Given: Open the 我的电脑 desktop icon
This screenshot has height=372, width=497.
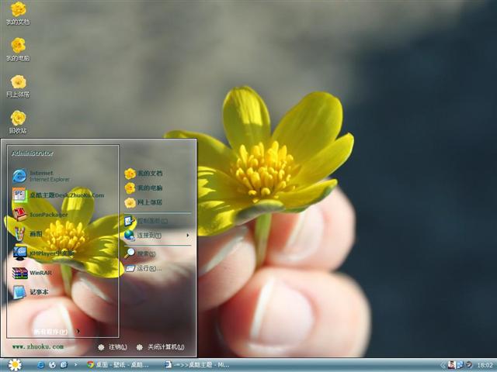Looking at the screenshot, I should coord(18,50).
